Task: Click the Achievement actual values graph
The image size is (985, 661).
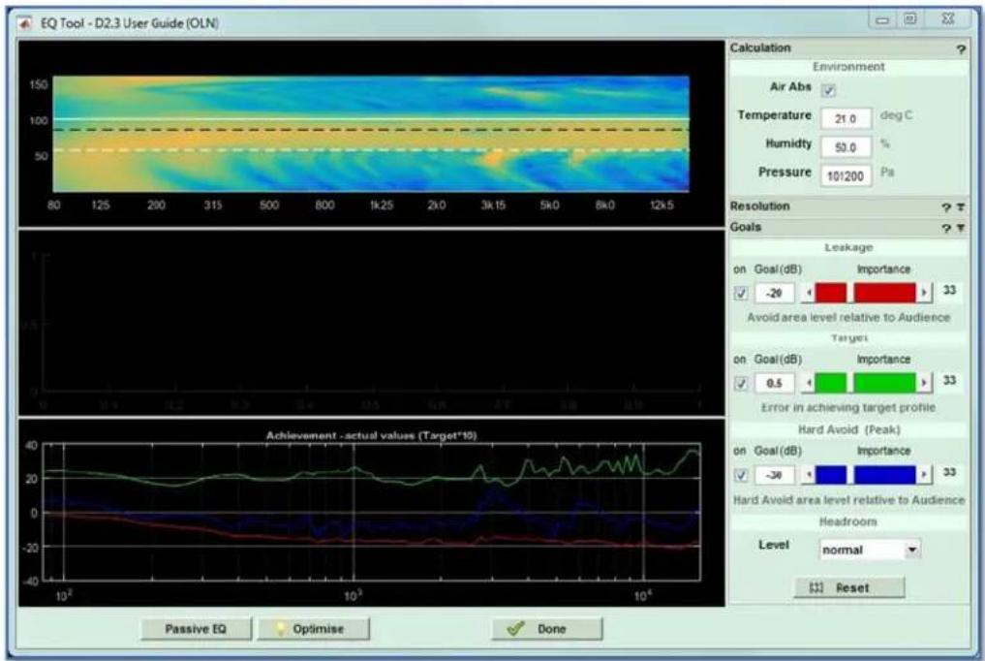Action: pos(371,512)
